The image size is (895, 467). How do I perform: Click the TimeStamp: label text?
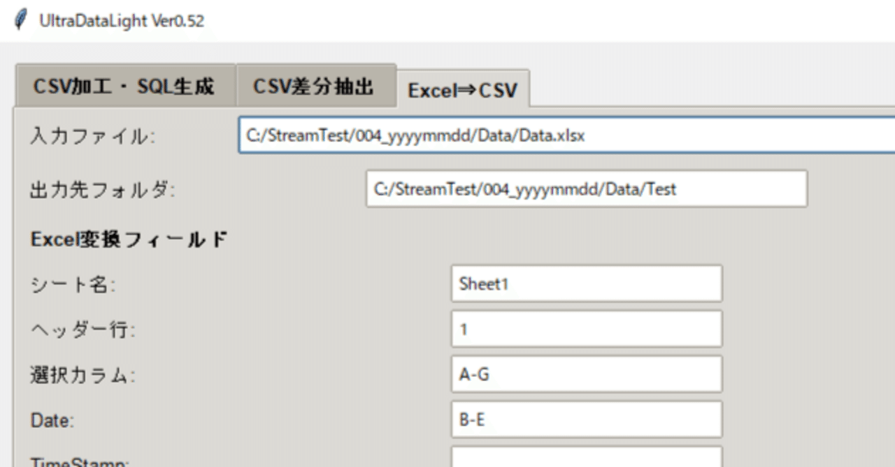78,461
